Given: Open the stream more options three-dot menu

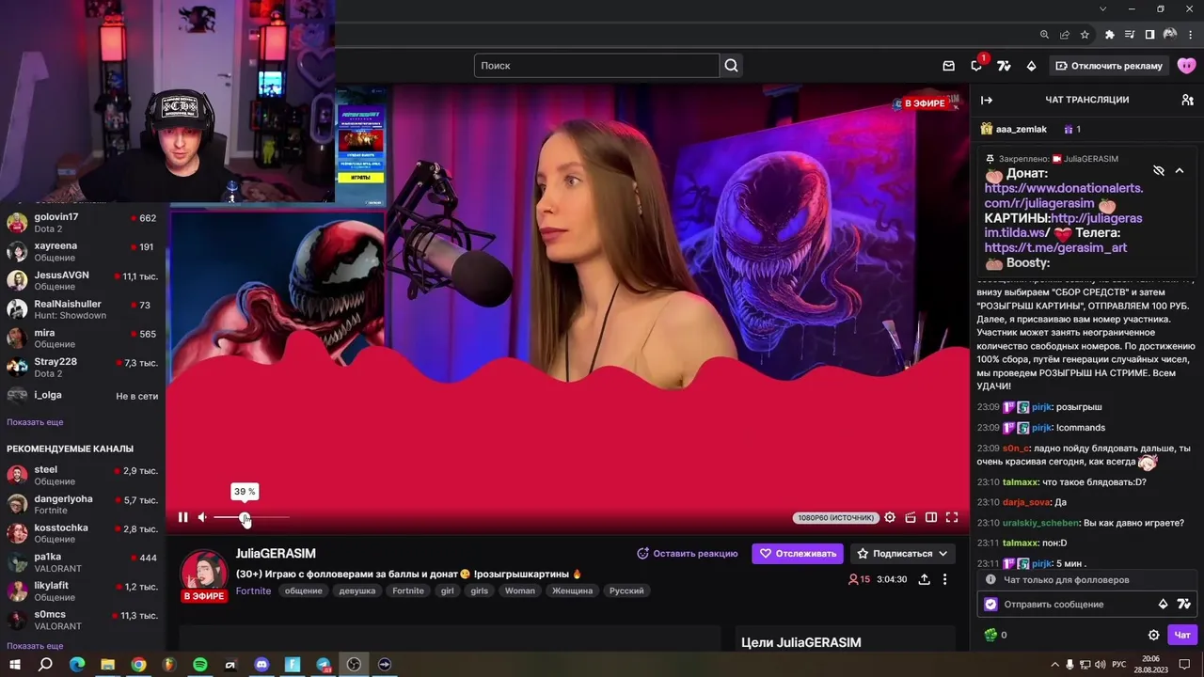Looking at the screenshot, I should (945, 579).
